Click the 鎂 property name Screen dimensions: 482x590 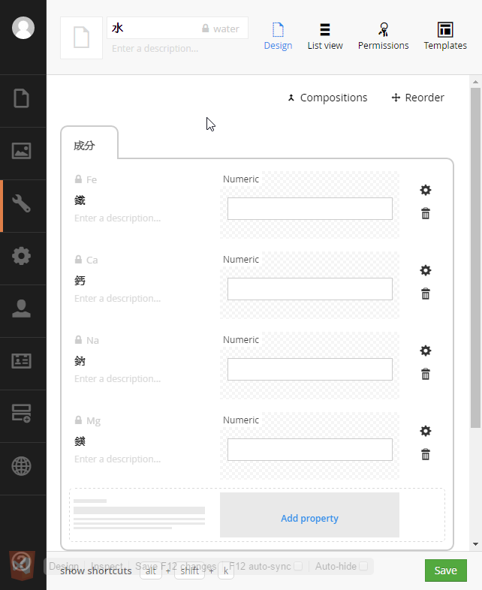point(80,441)
